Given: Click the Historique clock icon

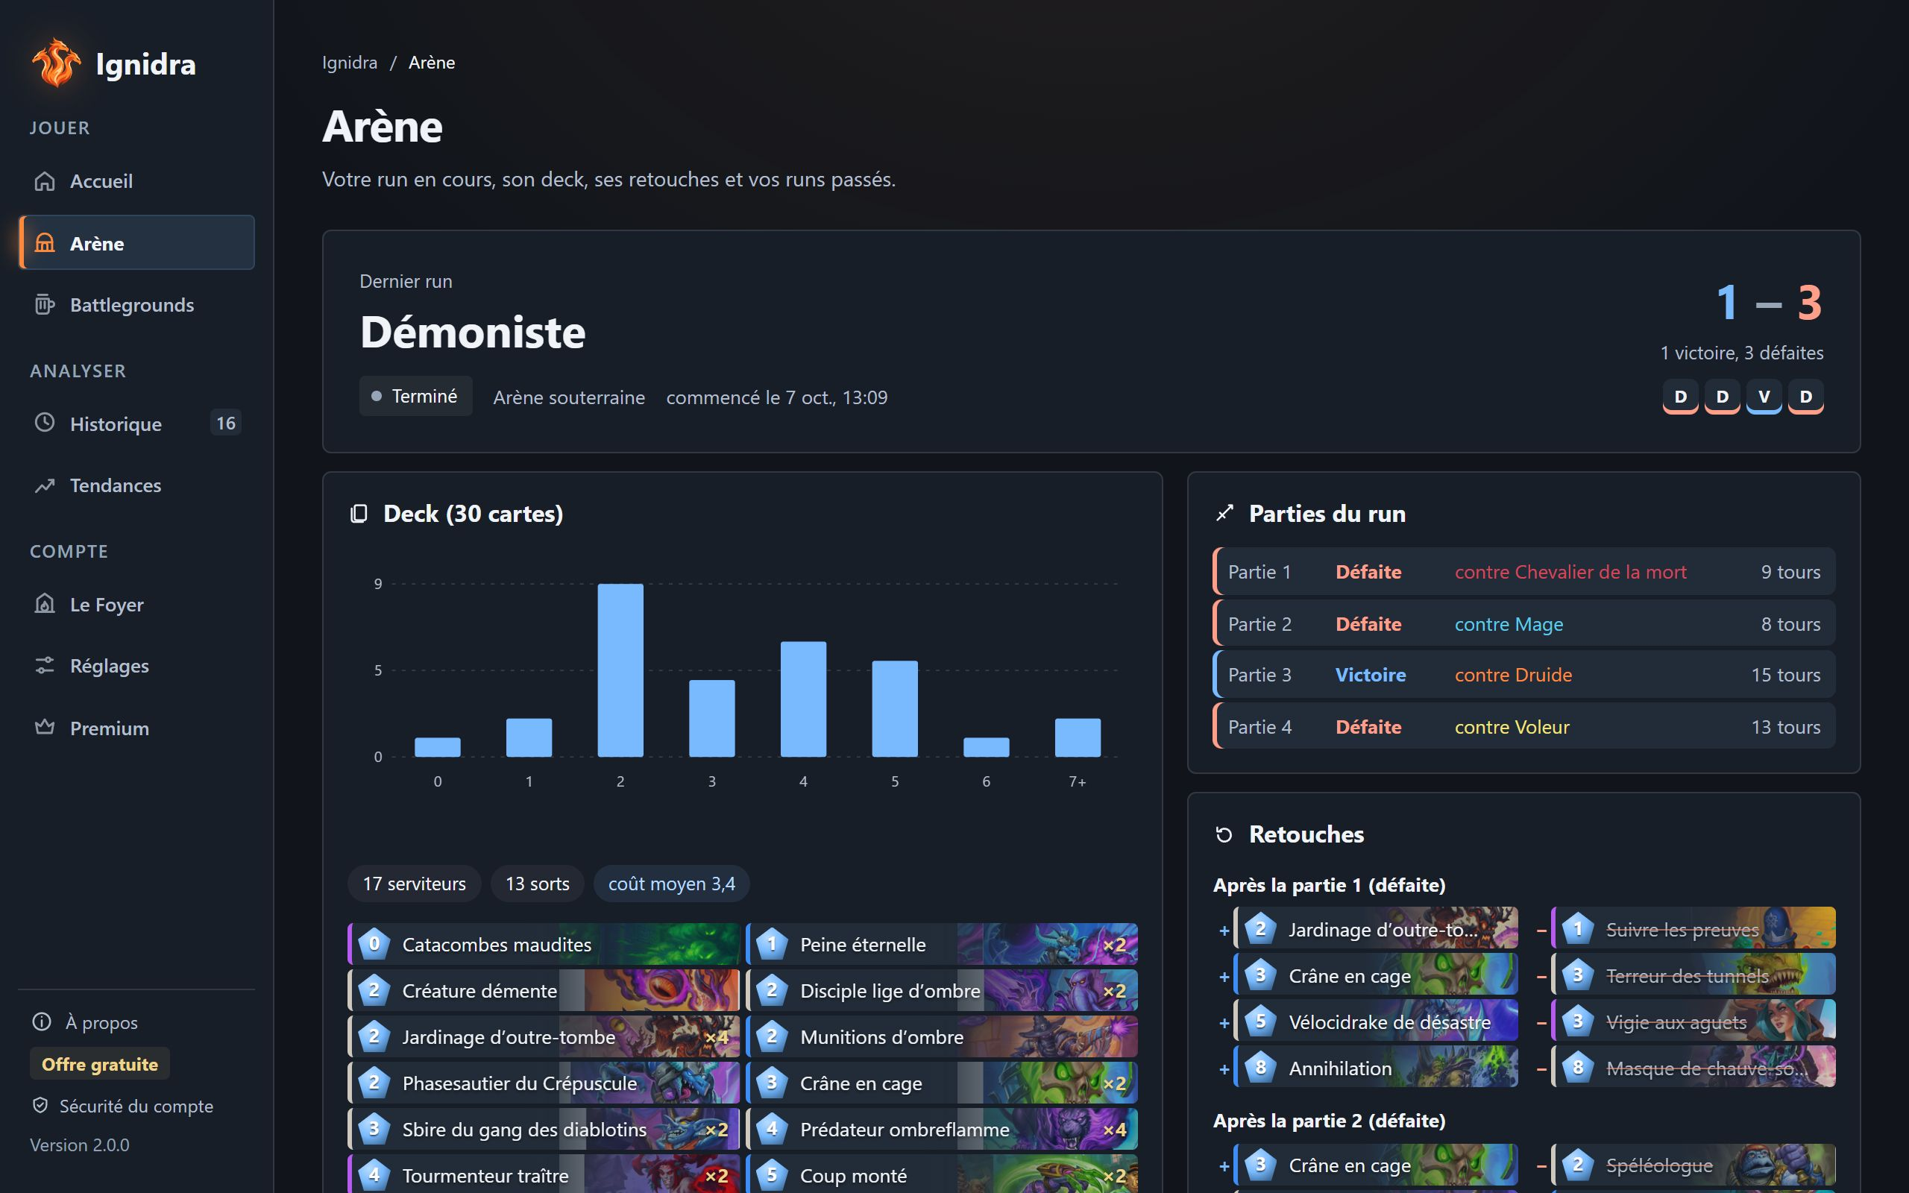Looking at the screenshot, I should pos(45,423).
